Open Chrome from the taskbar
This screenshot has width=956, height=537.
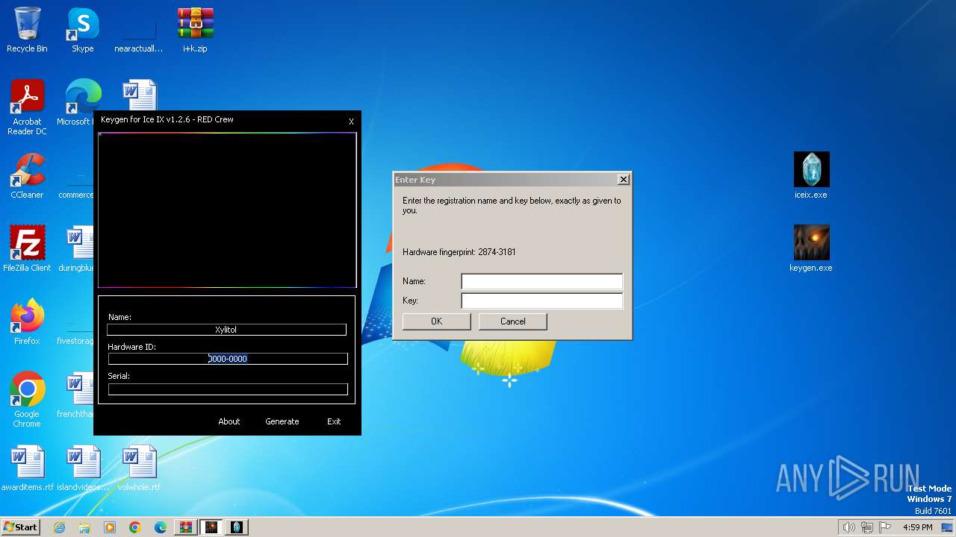point(135,527)
